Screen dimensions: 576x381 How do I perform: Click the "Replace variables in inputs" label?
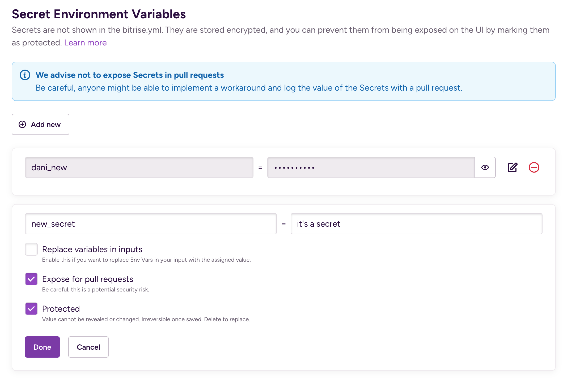click(92, 249)
